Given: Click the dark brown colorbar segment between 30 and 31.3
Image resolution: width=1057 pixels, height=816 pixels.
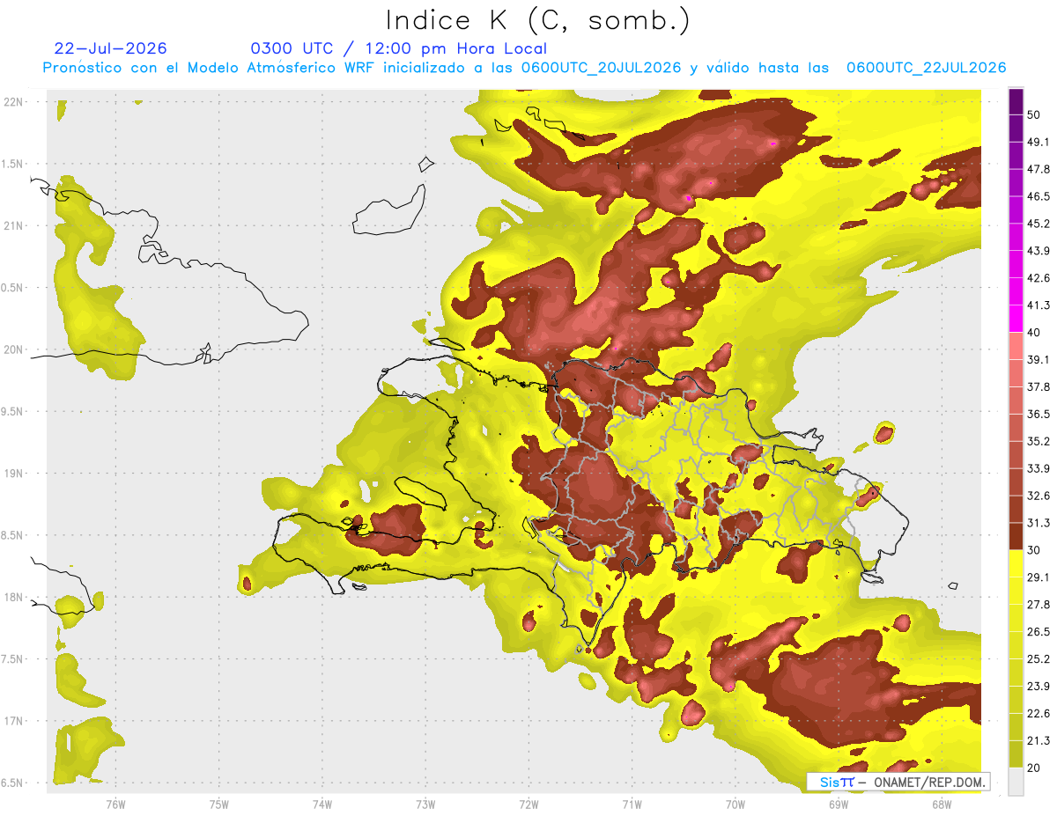Looking at the screenshot, I should pos(1016,536).
